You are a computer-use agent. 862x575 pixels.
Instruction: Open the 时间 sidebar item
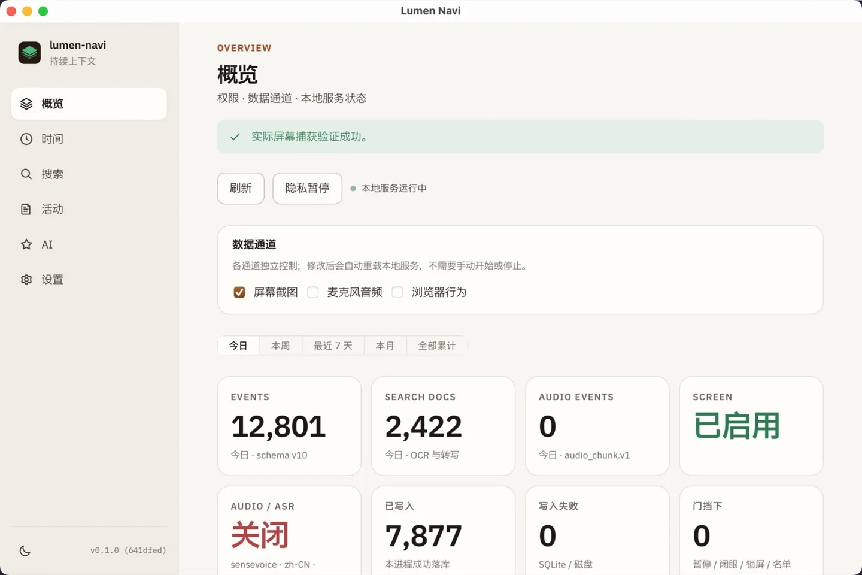(89, 139)
